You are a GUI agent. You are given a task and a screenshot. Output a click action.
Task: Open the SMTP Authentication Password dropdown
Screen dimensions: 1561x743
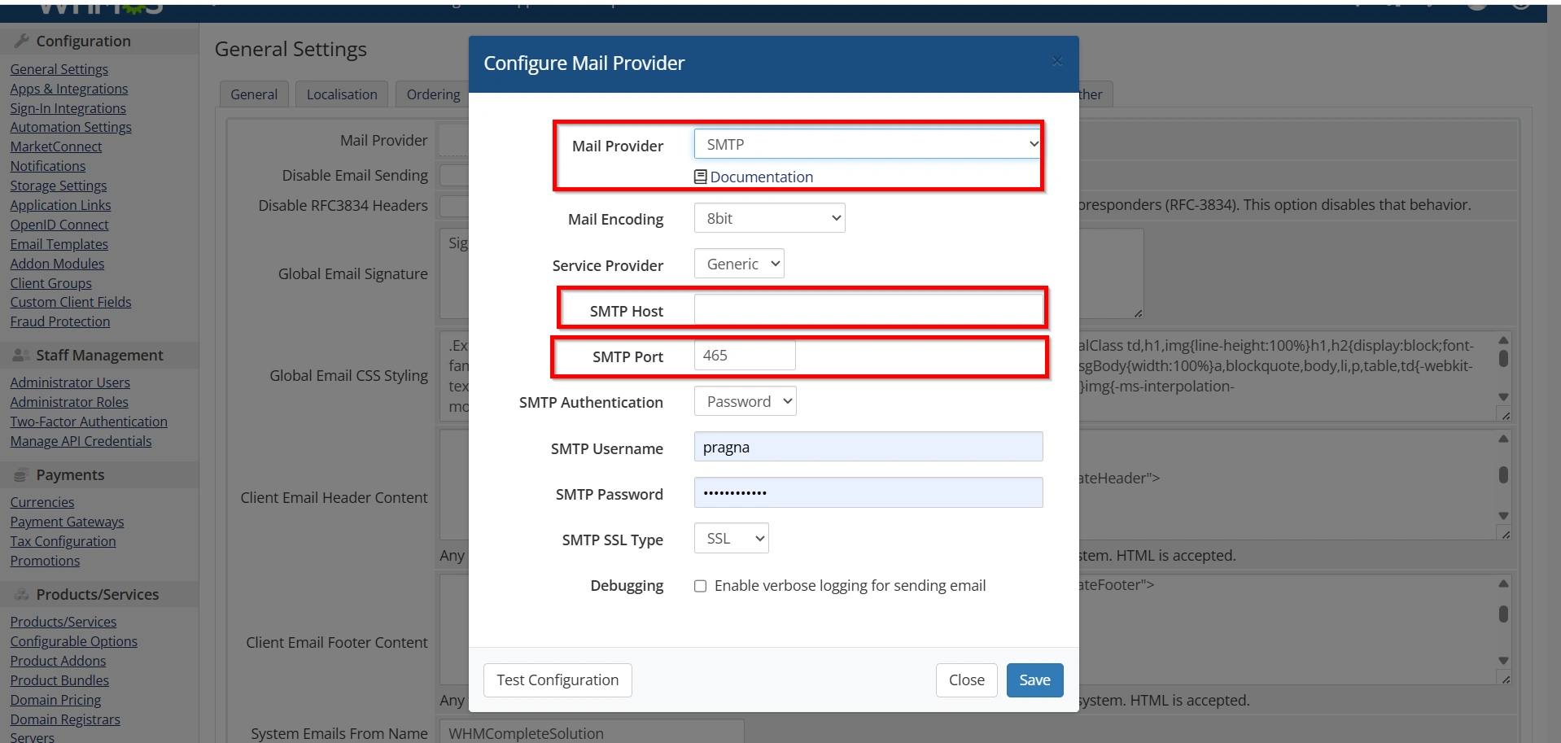tap(745, 401)
